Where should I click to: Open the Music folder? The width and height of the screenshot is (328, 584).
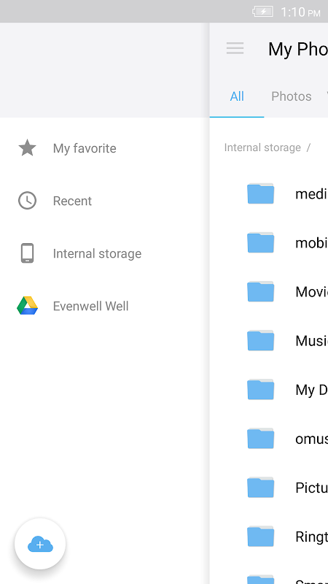point(269,340)
